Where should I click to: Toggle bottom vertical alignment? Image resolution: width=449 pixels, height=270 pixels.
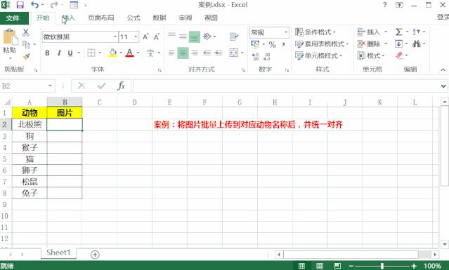point(195,36)
